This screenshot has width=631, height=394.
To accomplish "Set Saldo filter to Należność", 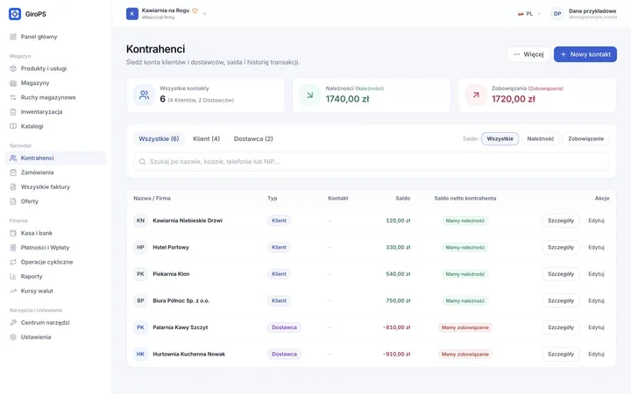I will click(x=541, y=138).
